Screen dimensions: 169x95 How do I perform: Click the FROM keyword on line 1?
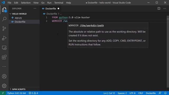55,17
